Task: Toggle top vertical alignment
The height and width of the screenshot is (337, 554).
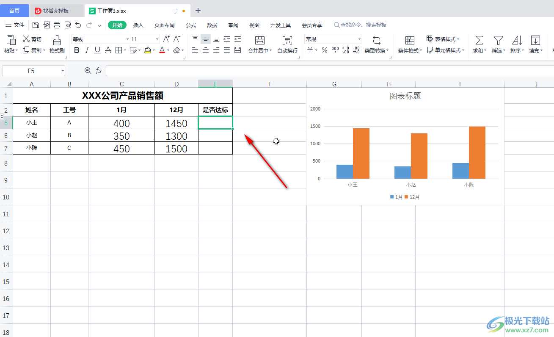Action: coord(195,39)
